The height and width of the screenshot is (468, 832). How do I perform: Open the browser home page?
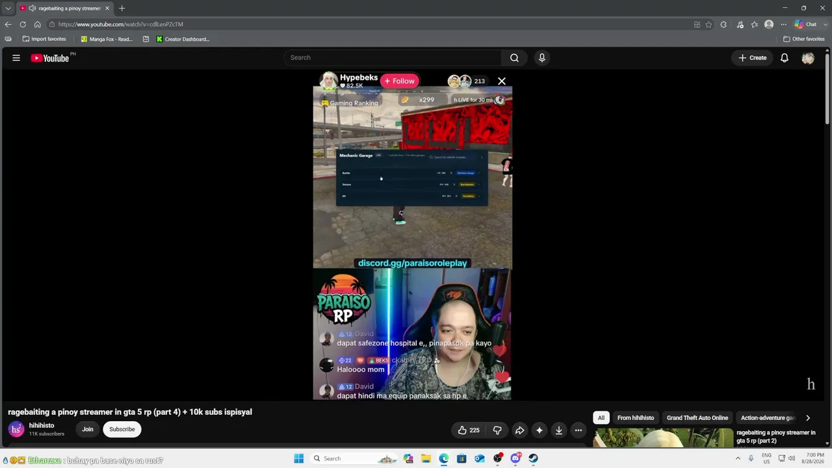38,24
